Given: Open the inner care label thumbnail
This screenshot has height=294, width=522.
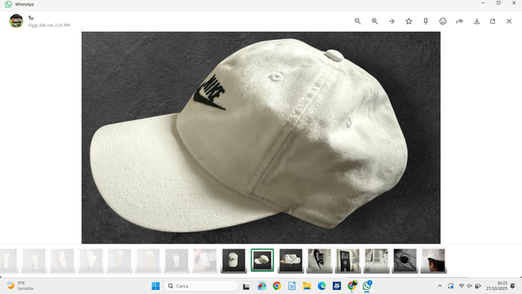Looking at the screenshot, I should (377, 261).
